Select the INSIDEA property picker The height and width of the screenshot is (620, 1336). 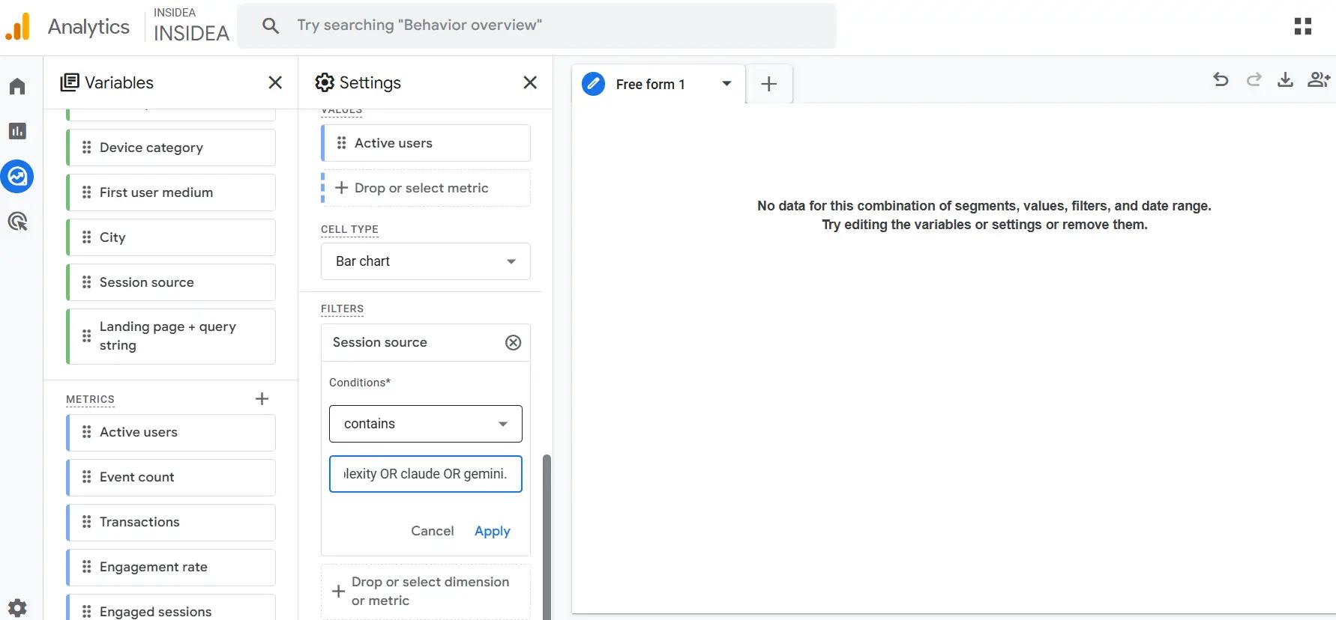click(190, 26)
